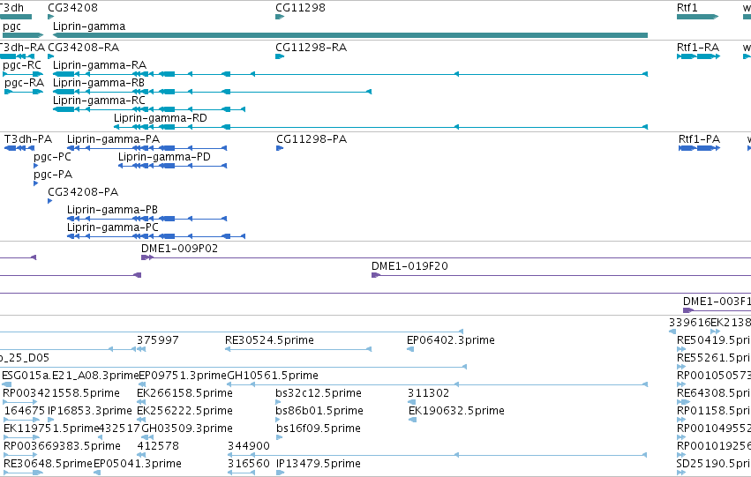Select RE30648.5prime EST label

[x=48, y=465]
